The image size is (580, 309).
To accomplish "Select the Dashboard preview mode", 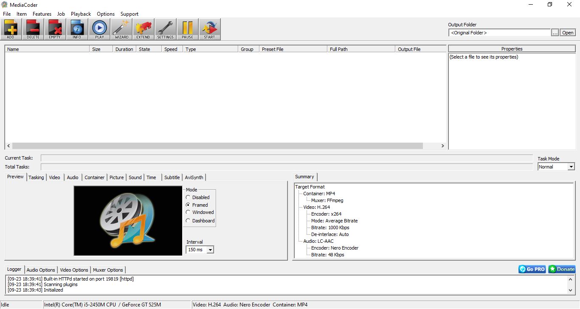I will pos(200,221).
